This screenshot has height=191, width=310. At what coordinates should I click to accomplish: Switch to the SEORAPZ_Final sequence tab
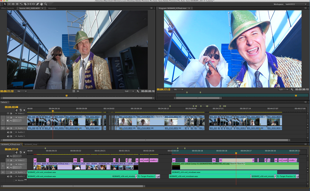click(31, 144)
